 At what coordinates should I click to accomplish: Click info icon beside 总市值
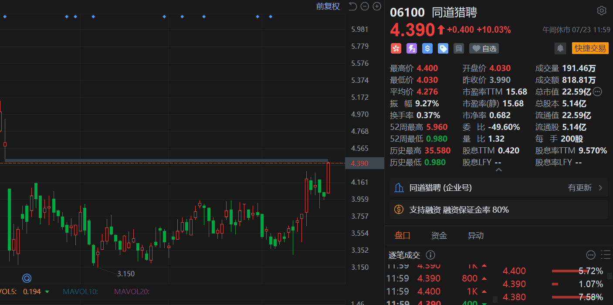point(597,91)
